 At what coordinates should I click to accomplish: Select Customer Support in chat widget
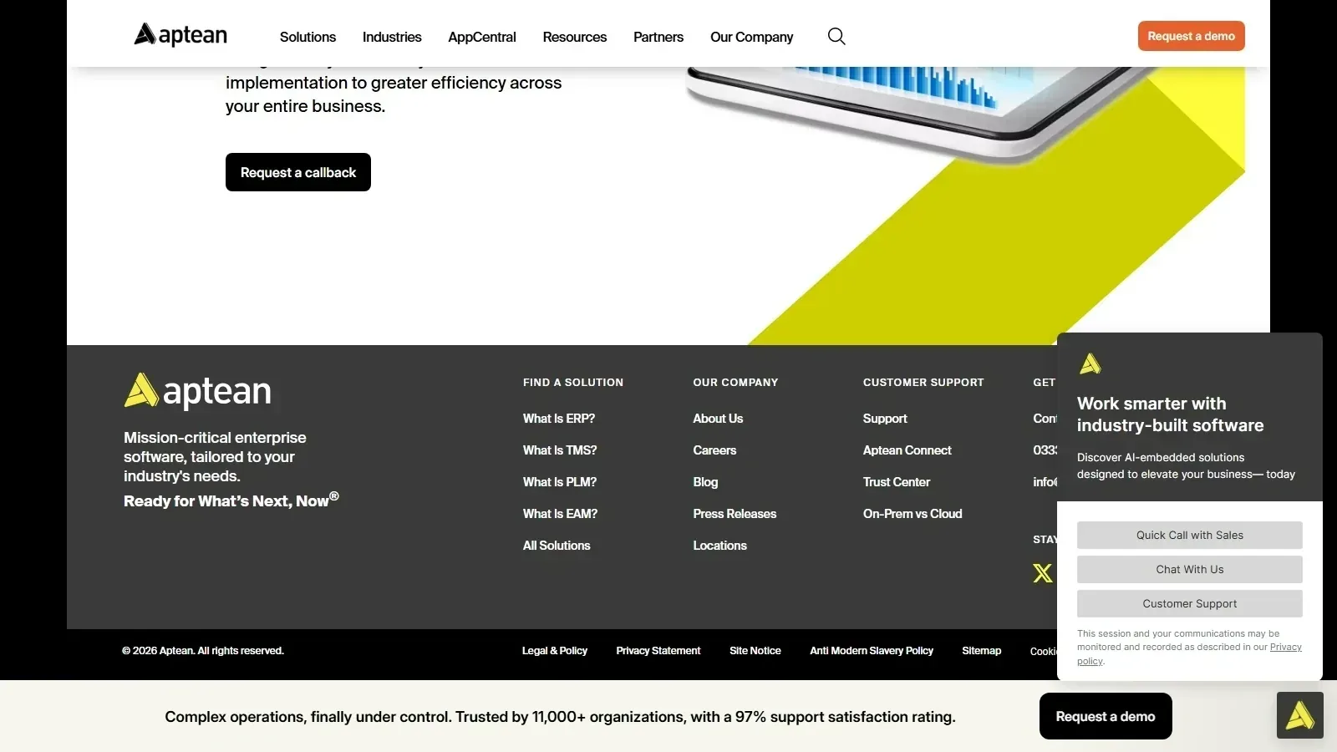coord(1190,603)
